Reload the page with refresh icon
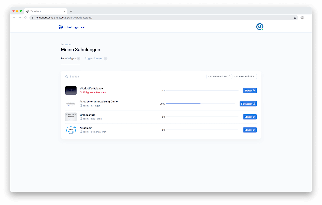322x205 pixels. pyautogui.click(x=25, y=18)
